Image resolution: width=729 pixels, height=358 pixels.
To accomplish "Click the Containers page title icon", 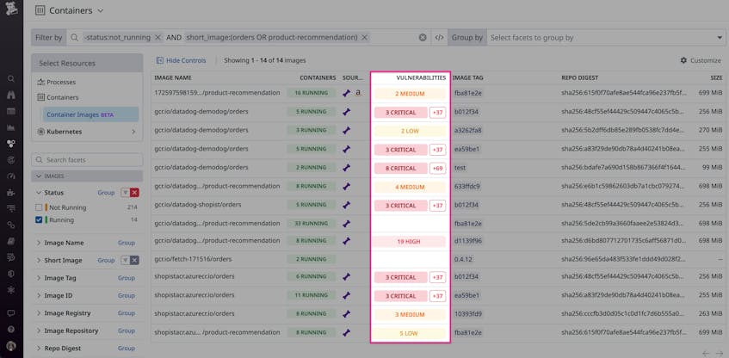I will click(x=40, y=10).
